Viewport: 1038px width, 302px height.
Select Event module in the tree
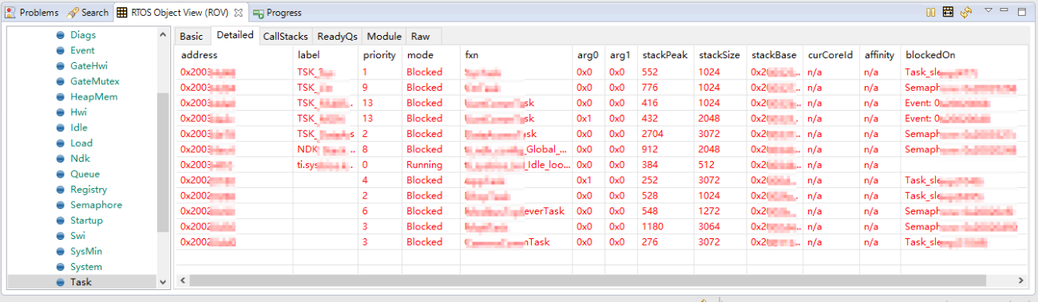(82, 50)
